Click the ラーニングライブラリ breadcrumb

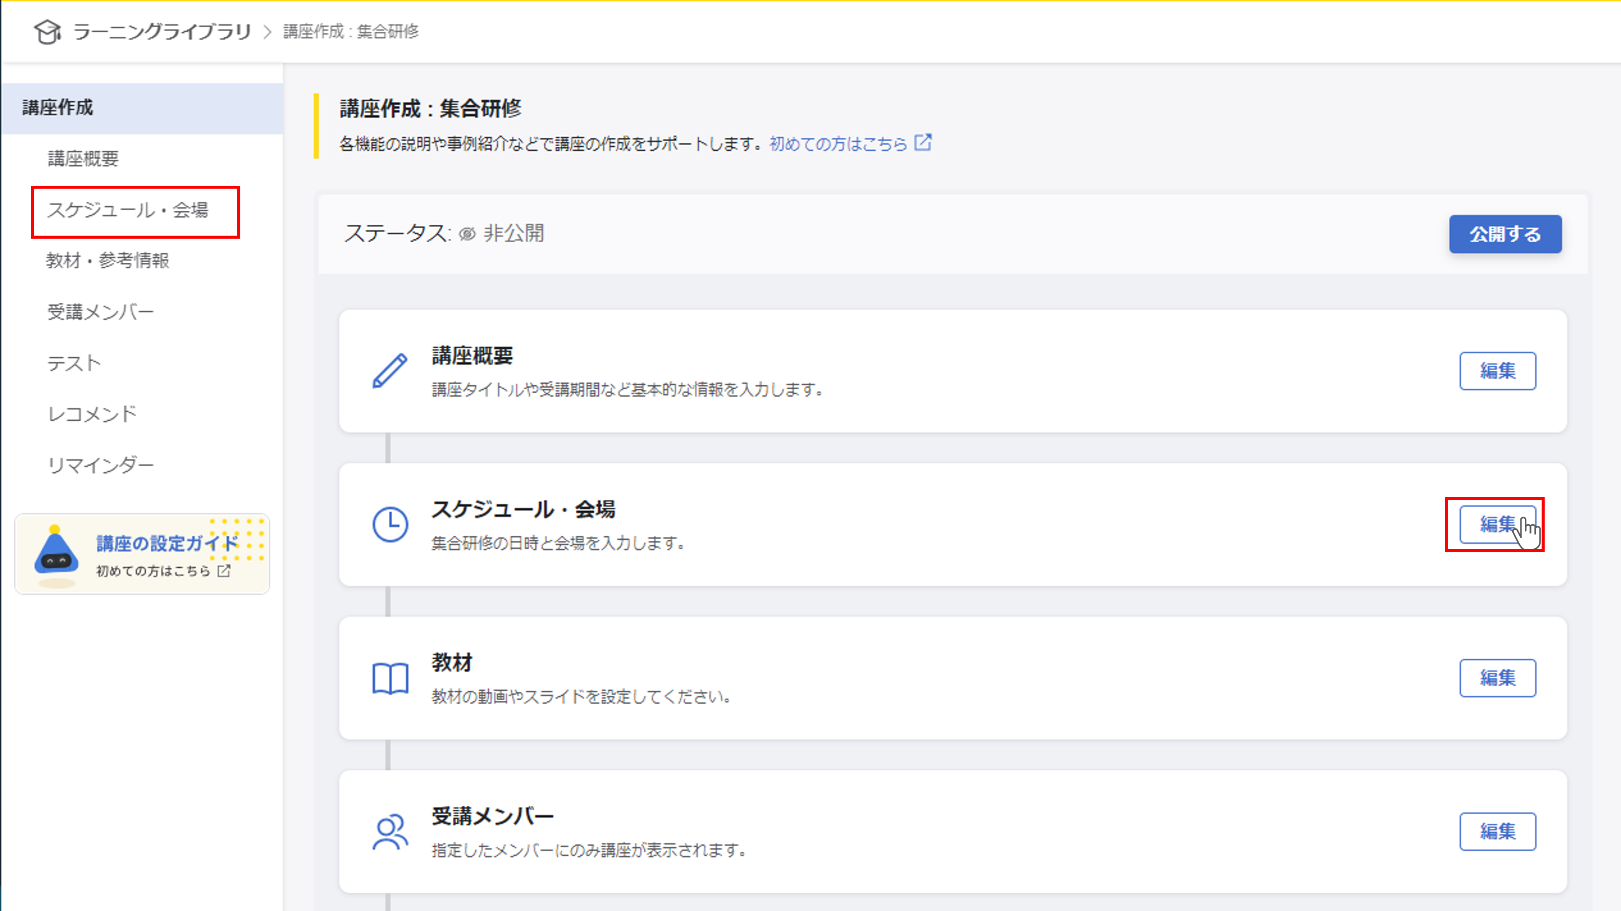pyautogui.click(x=162, y=31)
